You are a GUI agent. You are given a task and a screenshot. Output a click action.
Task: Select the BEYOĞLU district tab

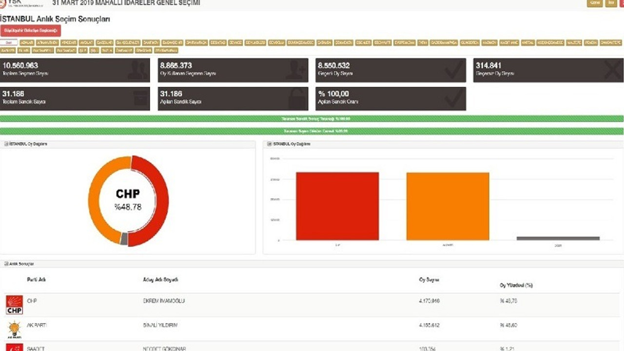coord(276,43)
